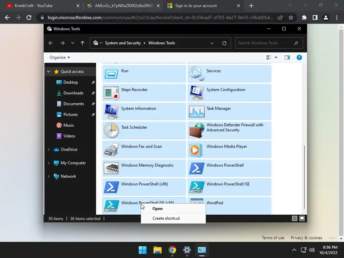This screenshot has width=344, height=258.
Task: Expand My Computer tree node
Action: click(49, 163)
